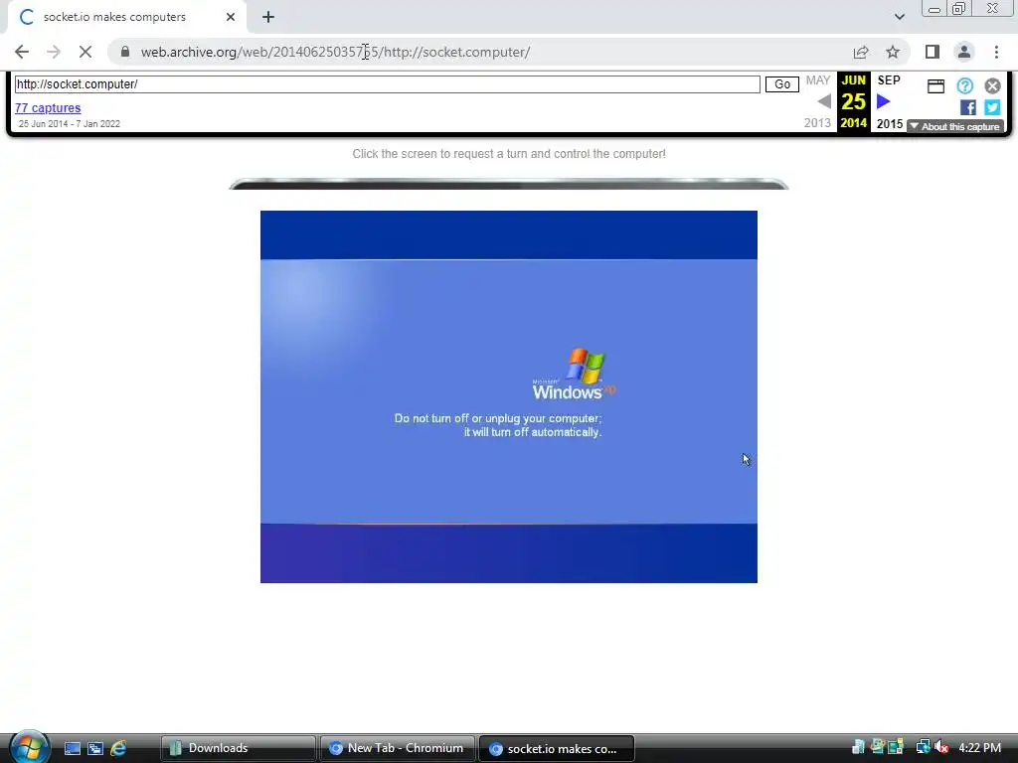Image resolution: width=1018 pixels, height=763 pixels.
Task: Click the address bar URL
Action: click(336, 52)
